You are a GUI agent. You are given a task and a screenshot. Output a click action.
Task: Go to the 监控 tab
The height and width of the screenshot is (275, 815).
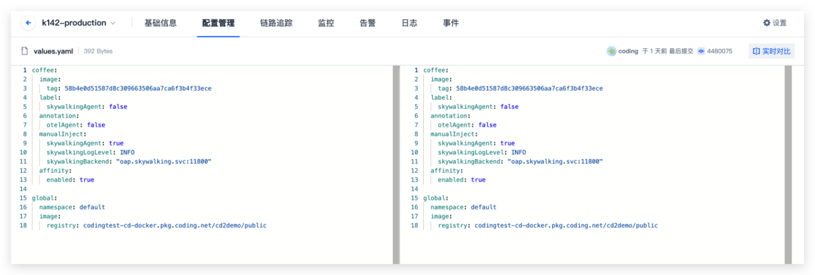[326, 23]
